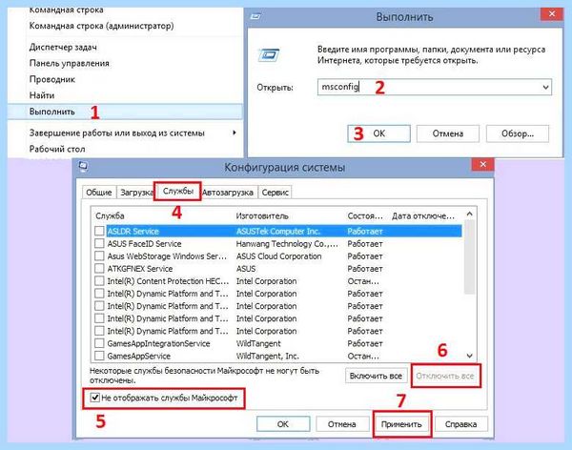This screenshot has height=450, width=572.
Task: Click services list scrollbar up arrow
Action: click(x=469, y=214)
